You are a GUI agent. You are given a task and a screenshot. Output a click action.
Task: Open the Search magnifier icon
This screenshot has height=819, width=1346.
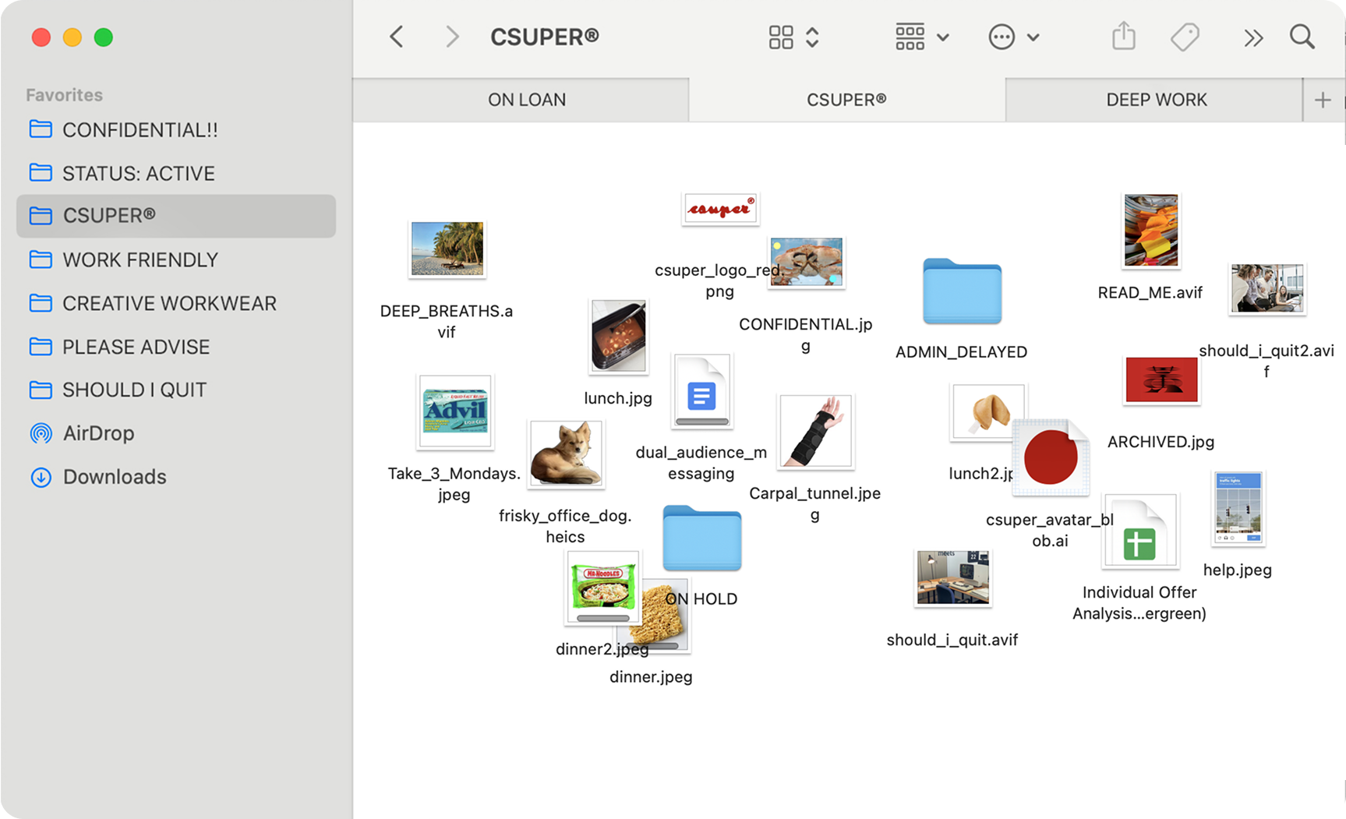(x=1302, y=37)
